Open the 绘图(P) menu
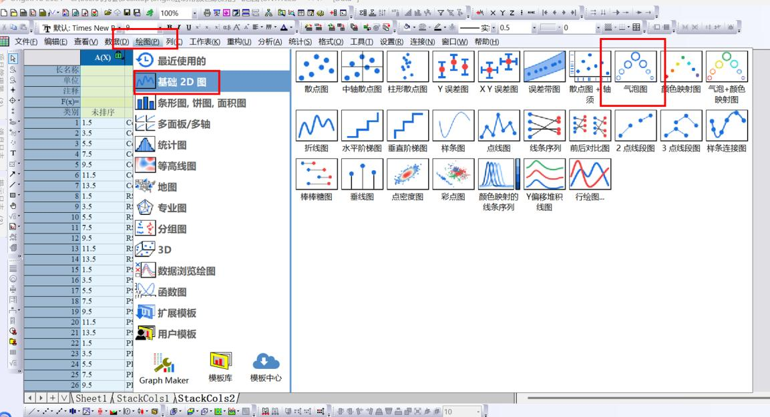The image size is (770, 417). (x=148, y=41)
